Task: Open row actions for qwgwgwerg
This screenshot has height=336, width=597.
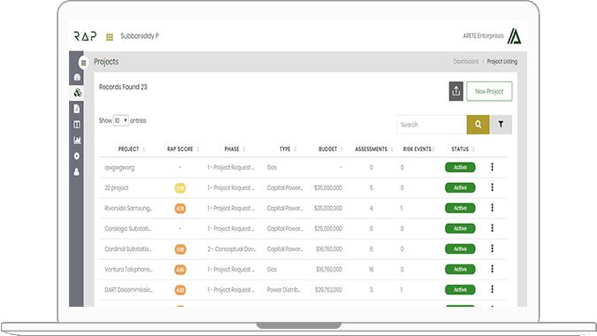Action: pyautogui.click(x=493, y=167)
